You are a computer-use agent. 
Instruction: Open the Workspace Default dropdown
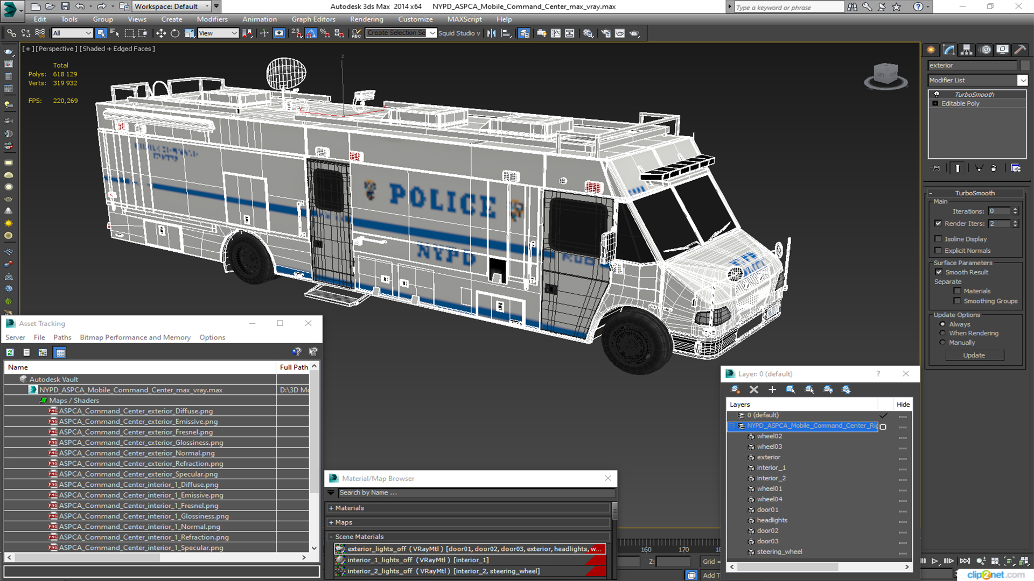pos(171,6)
